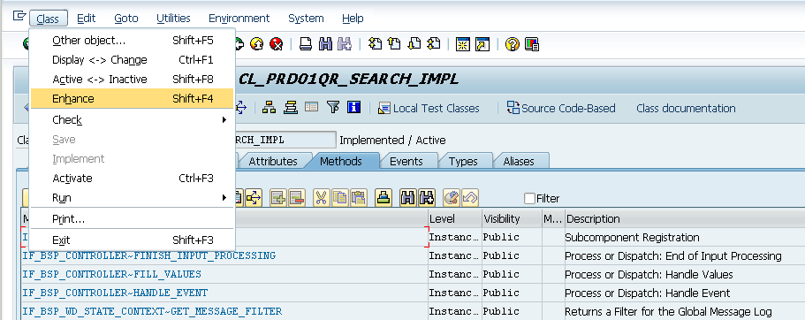Switch to the Events tab
Viewport: 805px width, 320px height.
[x=406, y=161]
